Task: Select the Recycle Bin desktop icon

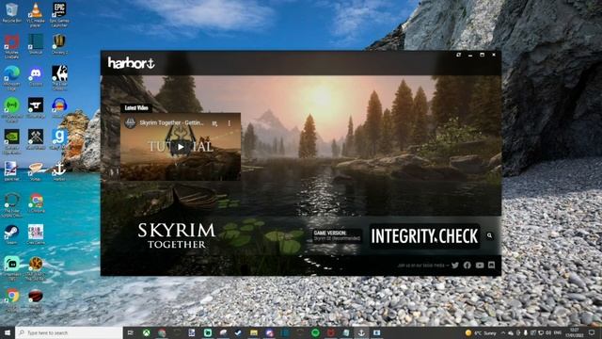Action: [11, 12]
